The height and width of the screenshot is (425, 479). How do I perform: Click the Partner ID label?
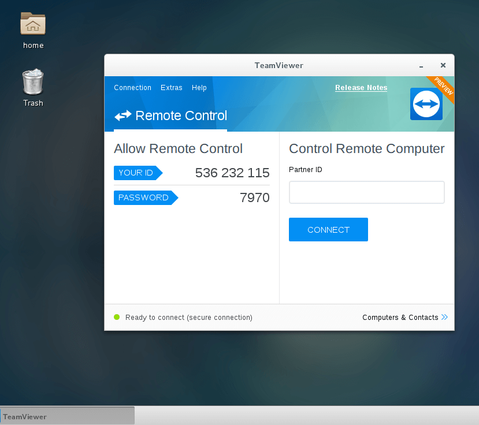pyautogui.click(x=306, y=169)
